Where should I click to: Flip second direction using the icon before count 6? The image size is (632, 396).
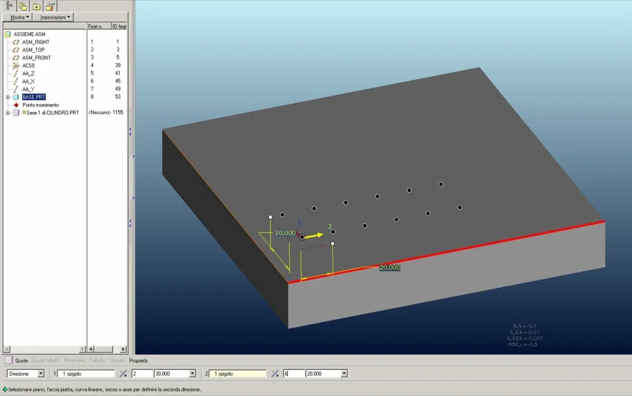pos(275,374)
